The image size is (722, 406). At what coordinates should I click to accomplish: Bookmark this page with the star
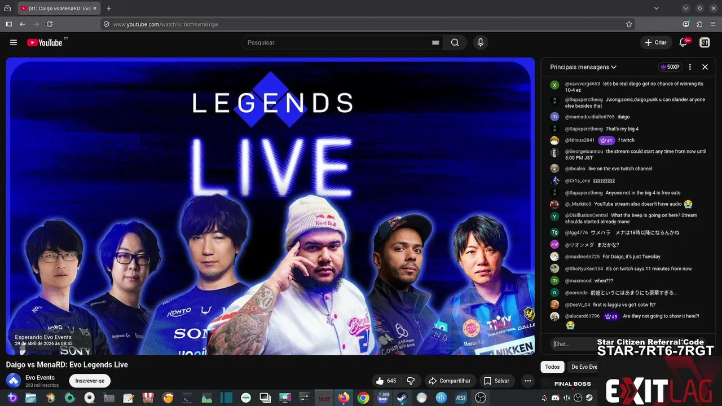coord(629,24)
